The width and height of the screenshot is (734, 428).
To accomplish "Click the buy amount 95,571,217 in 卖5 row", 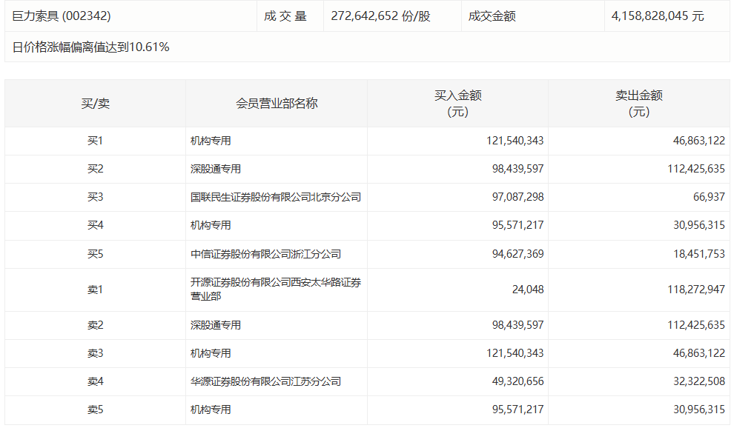I will pyautogui.click(x=519, y=409).
